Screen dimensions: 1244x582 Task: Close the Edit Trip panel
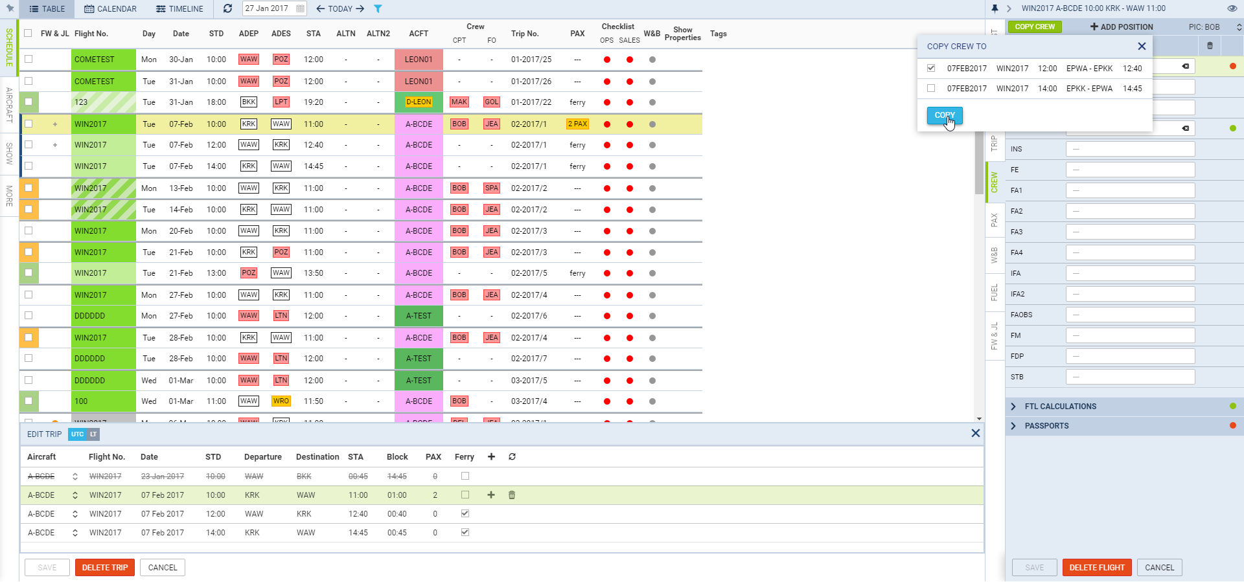pos(975,433)
